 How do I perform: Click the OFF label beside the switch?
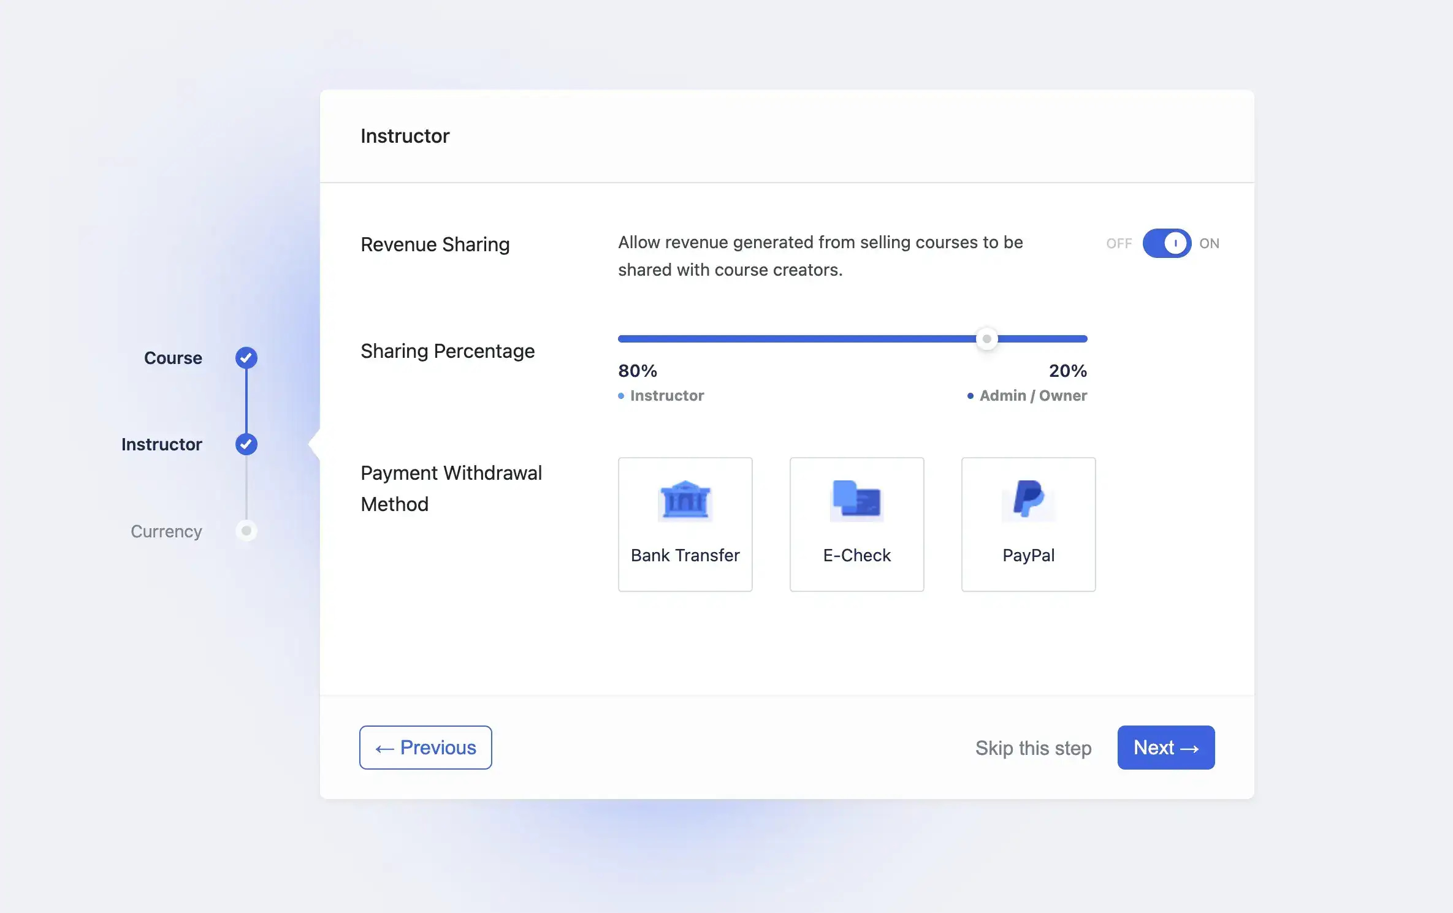click(x=1119, y=243)
